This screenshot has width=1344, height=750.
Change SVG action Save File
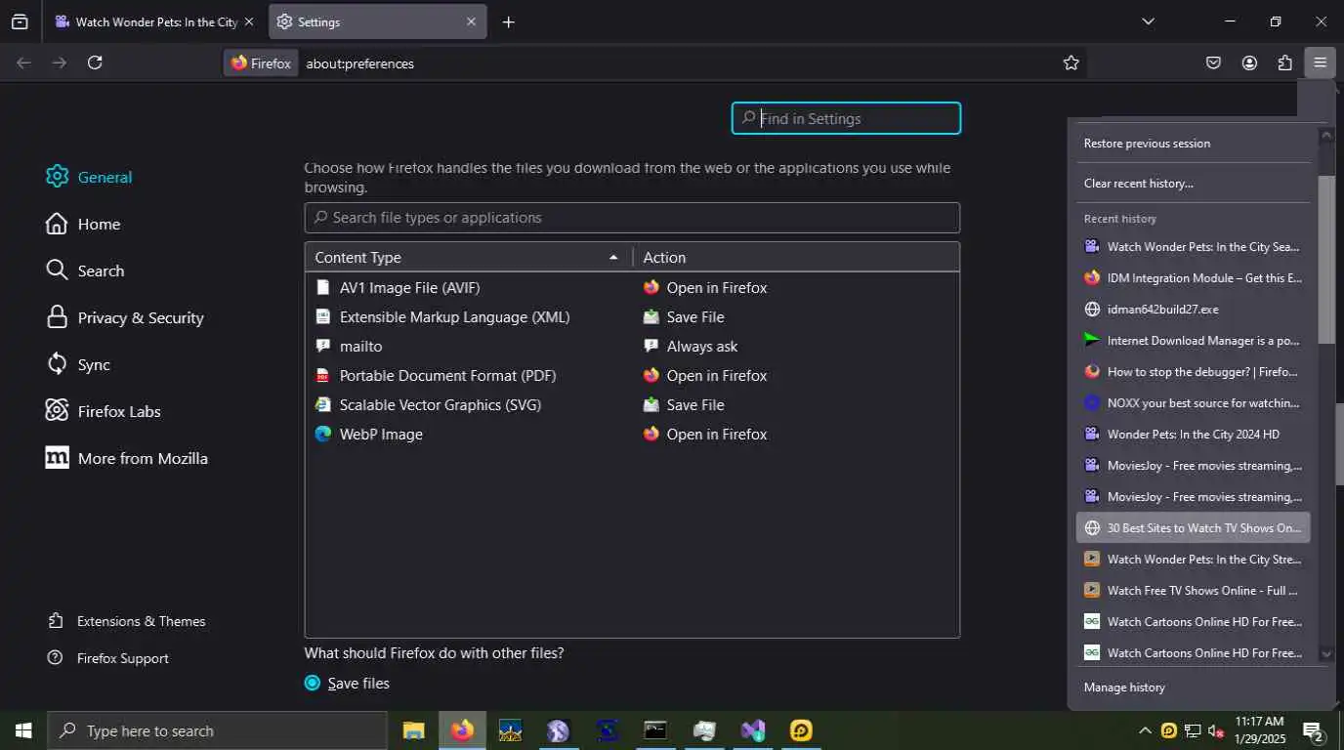pos(684,405)
